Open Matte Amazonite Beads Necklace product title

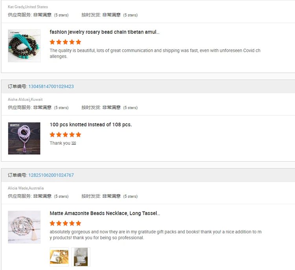(105, 213)
